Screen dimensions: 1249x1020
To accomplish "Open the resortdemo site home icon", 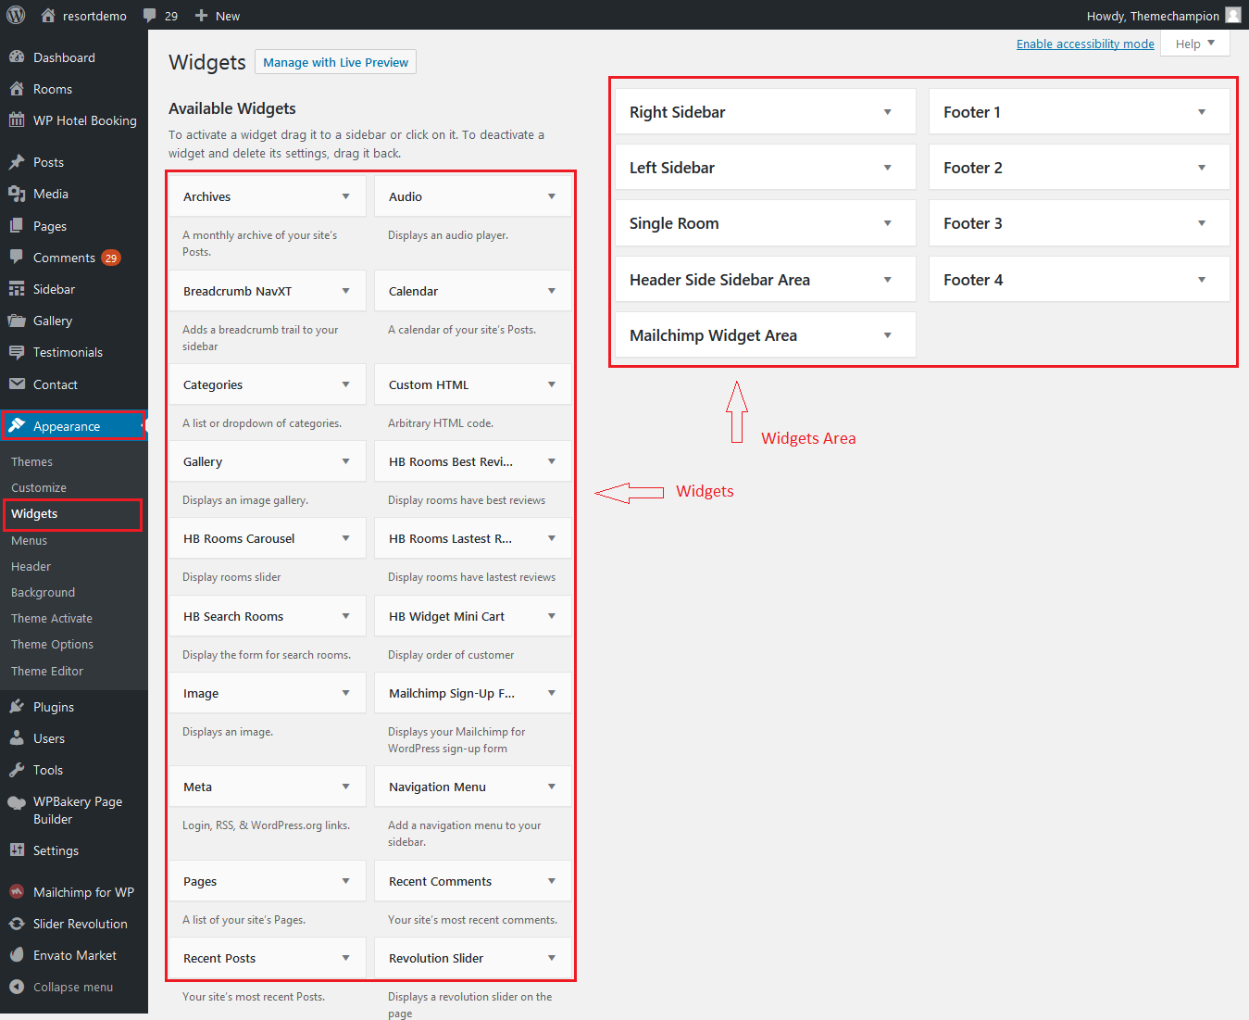I will 48,16.
